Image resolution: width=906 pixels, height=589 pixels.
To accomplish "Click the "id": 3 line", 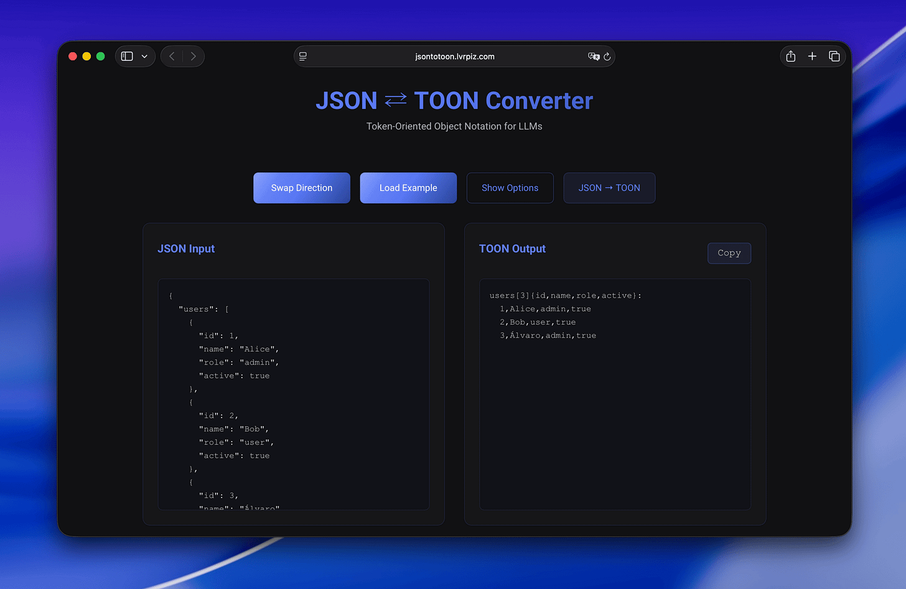I will [x=218, y=496].
